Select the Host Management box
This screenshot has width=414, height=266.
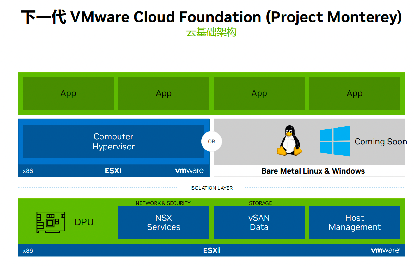pos(355,223)
